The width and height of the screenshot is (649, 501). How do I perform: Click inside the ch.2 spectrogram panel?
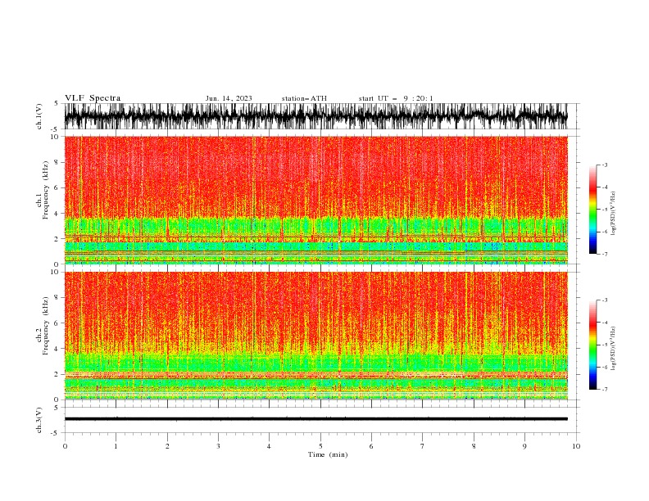click(315, 336)
